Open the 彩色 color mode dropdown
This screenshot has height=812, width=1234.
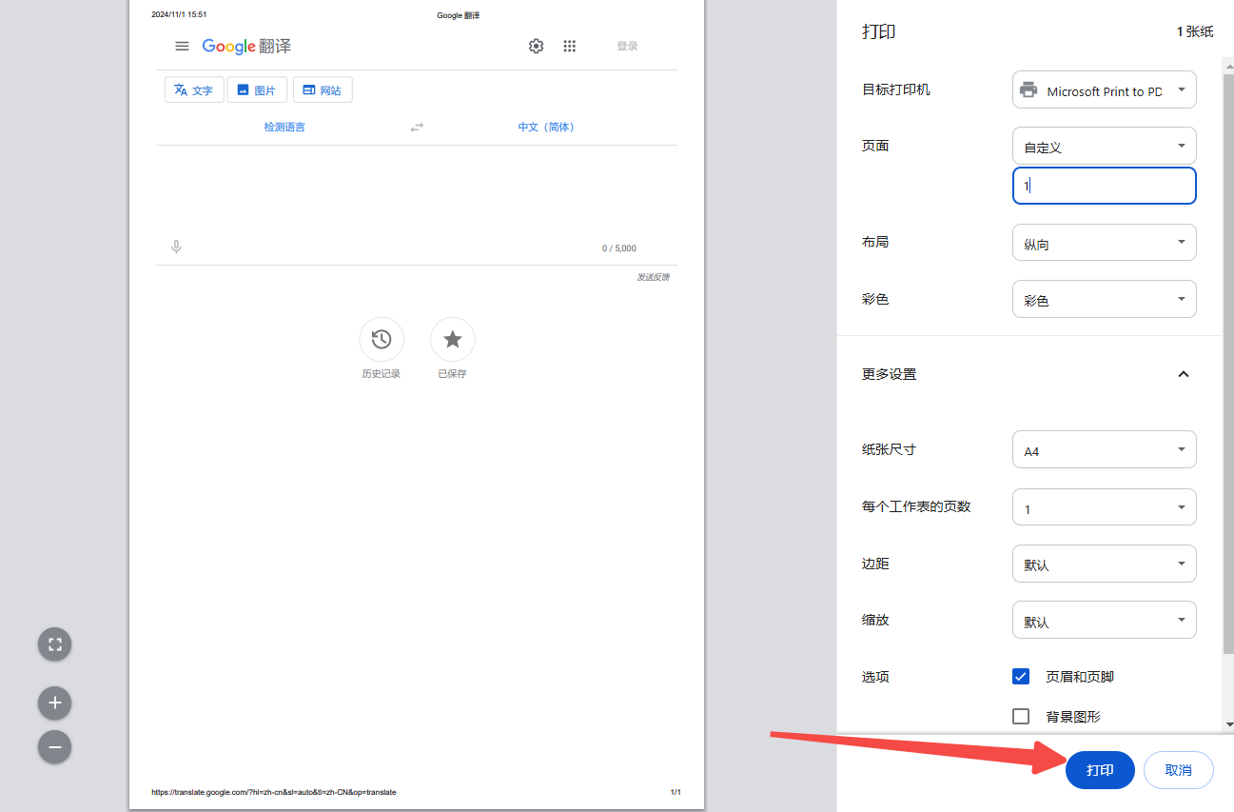(1104, 299)
